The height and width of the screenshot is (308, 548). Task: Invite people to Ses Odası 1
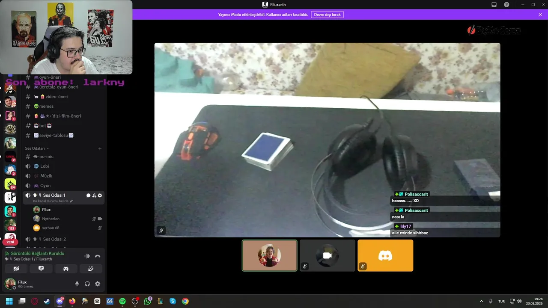click(94, 195)
